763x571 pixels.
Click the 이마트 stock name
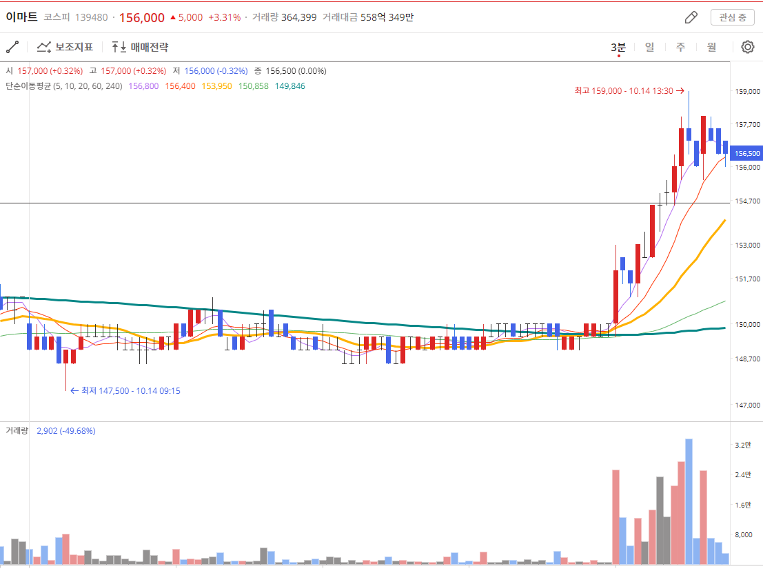click(x=21, y=17)
